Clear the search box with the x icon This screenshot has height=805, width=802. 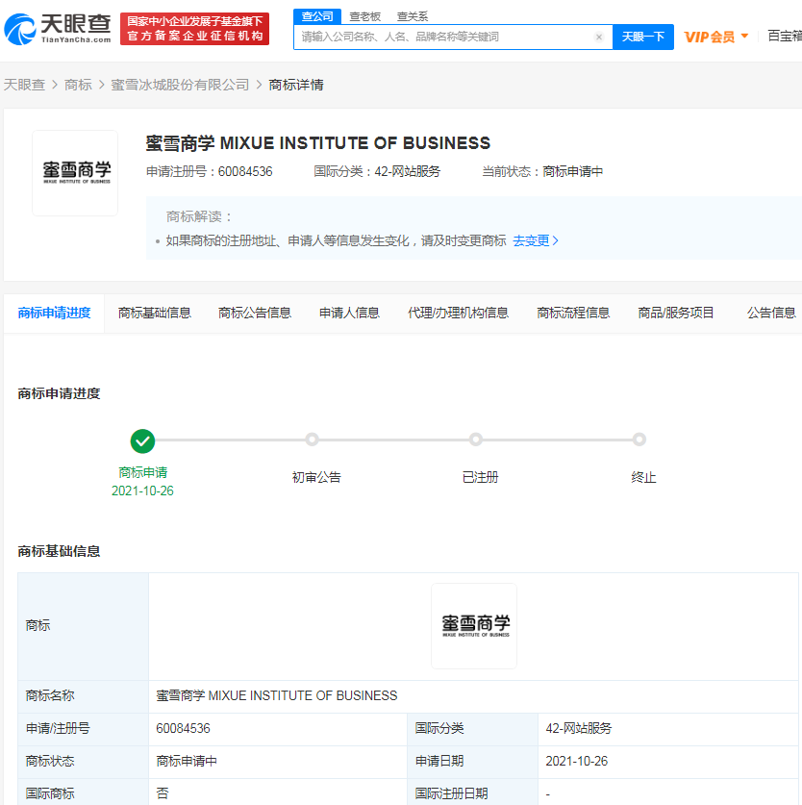coord(599,37)
